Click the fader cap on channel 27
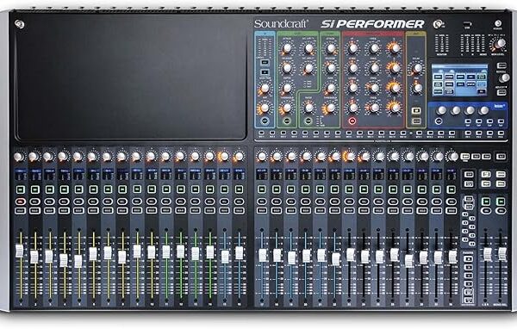This screenshot has width=517, height=329. pos(408,261)
